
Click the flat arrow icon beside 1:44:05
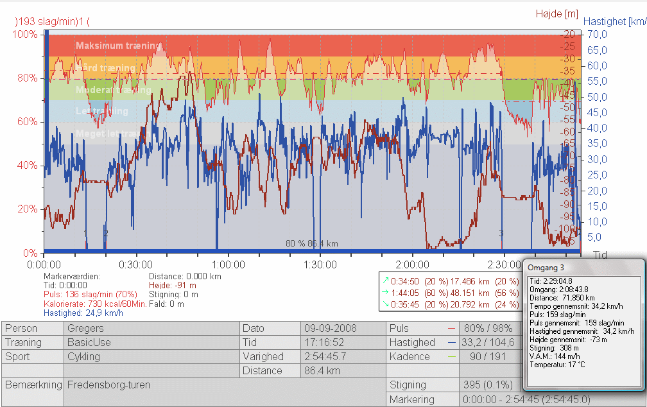pyautogui.click(x=385, y=292)
